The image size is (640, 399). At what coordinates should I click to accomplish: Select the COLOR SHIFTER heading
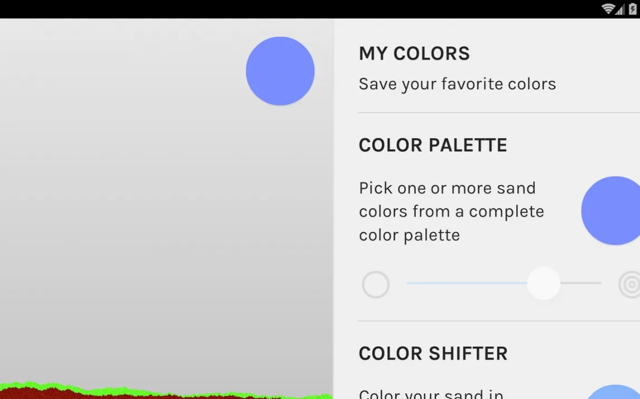tap(433, 353)
